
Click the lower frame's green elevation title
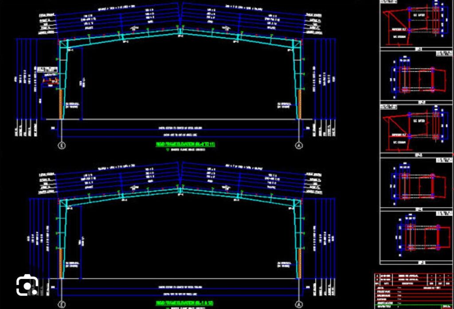tap(185, 303)
